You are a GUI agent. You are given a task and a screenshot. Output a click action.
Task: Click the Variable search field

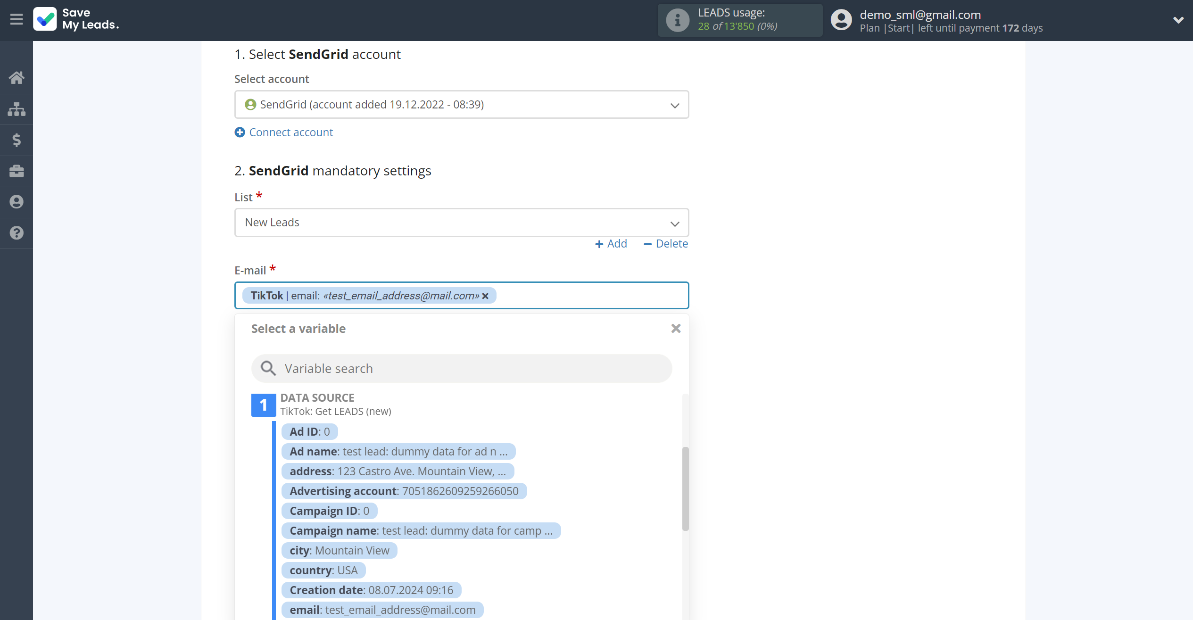coord(462,369)
